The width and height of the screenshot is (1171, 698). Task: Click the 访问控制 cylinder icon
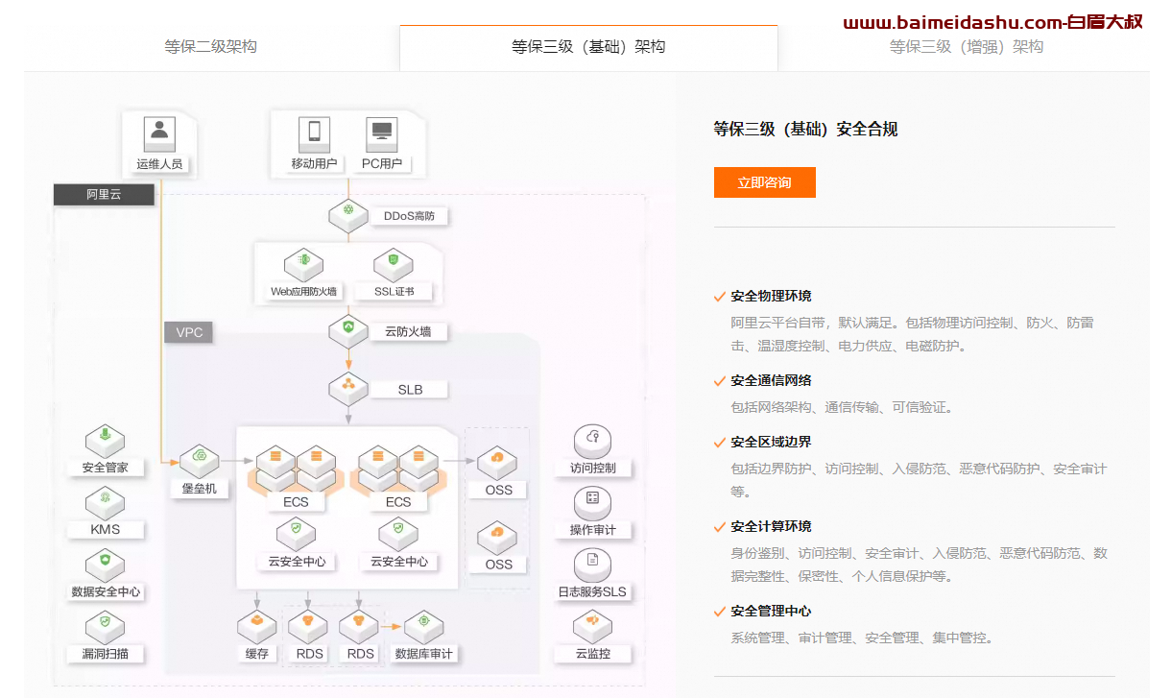(593, 442)
